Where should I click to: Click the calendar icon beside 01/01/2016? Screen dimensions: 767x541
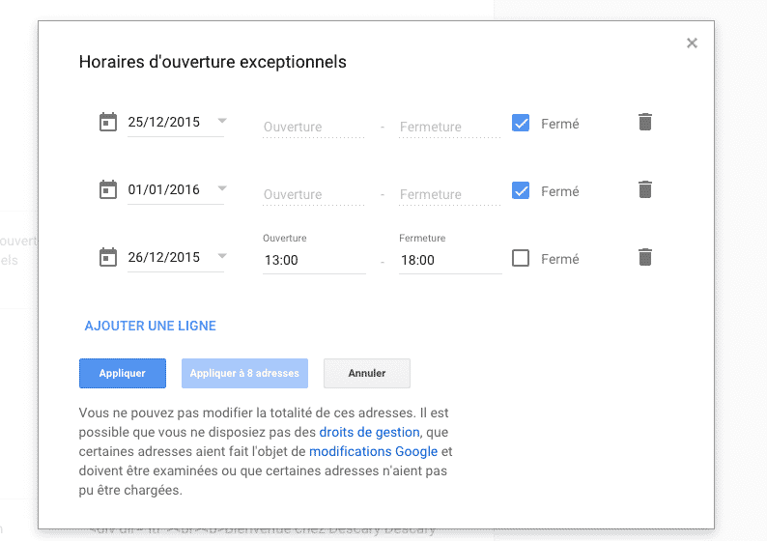coord(108,190)
